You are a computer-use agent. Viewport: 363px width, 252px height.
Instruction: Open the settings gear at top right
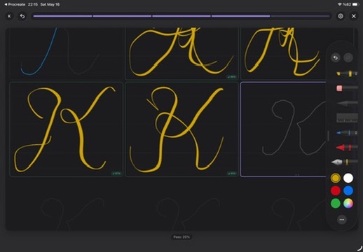pyautogui.click(x=341, y=16)
